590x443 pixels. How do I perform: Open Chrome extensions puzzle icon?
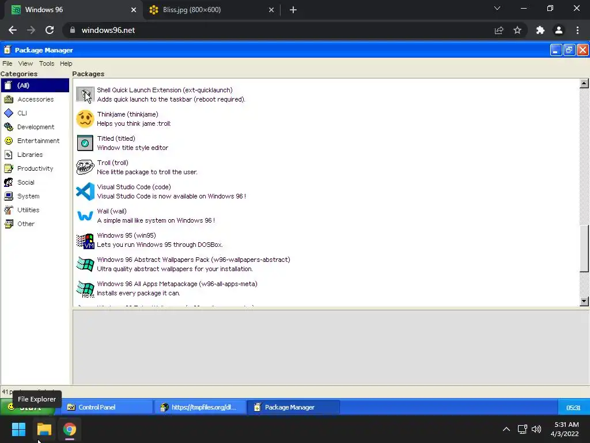(x=540, y=30)
